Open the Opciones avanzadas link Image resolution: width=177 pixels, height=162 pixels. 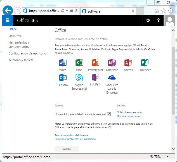[x=128, y=116]
